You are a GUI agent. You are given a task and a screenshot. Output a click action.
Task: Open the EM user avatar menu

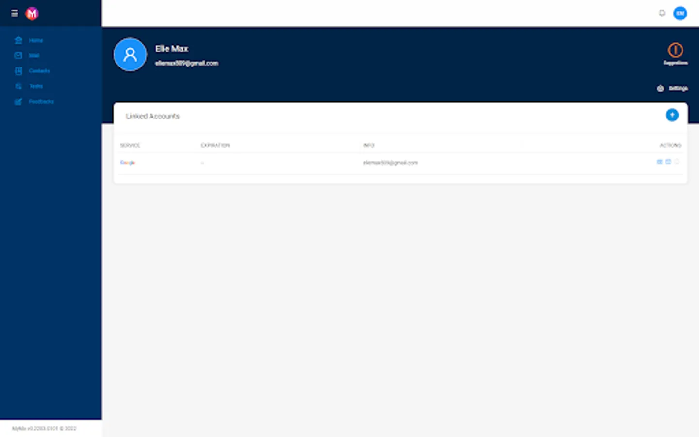pyautogui.click(x=680, y=13)
